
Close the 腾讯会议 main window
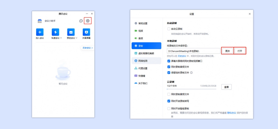pyautogui.click(x=92, y=14)
